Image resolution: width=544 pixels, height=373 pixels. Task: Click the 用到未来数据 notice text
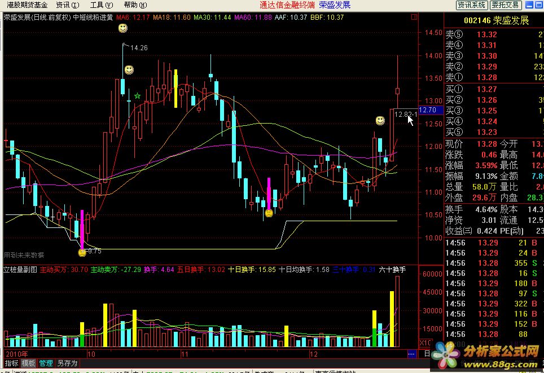click(24, 255)
